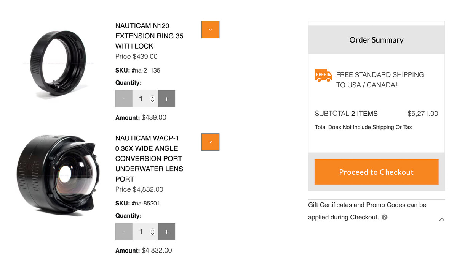Click the subtotal amount $5,271.00
This screenshot has height=262, width=457.
[x=423, y=114]
